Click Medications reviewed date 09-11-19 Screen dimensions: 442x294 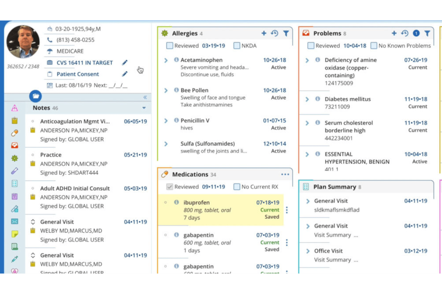click(x=214, y=187)
